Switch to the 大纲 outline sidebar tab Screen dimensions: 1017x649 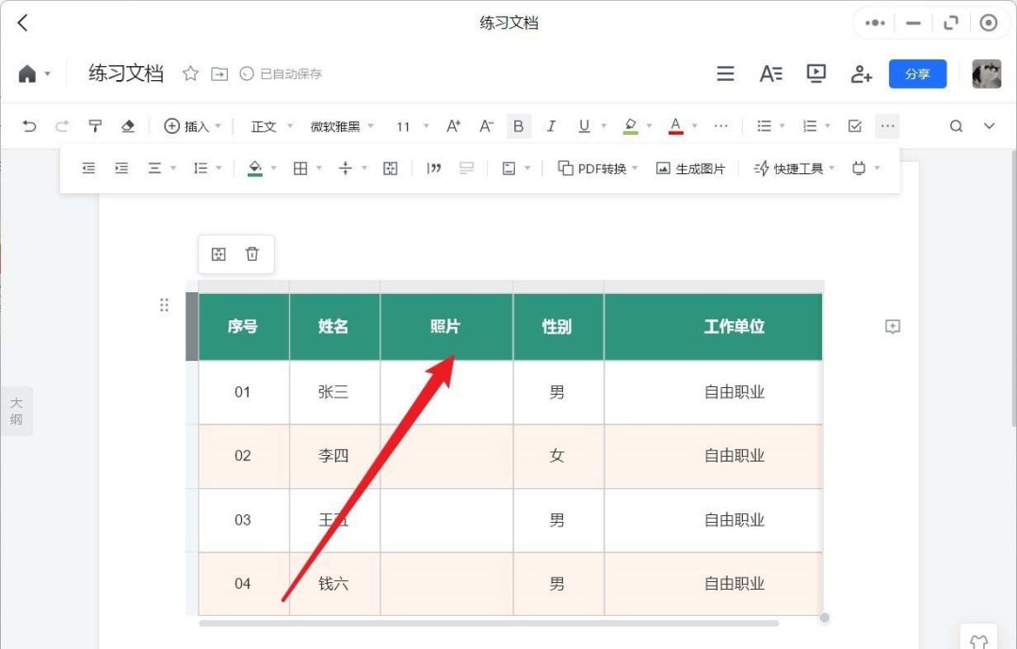pos(16,411)
